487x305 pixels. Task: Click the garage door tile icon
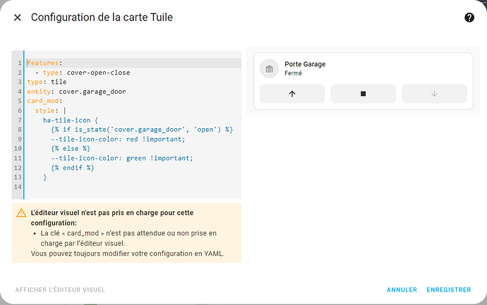tap(270, 69)
